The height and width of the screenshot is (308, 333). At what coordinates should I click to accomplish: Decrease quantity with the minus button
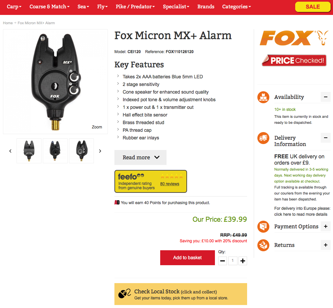click(x=222, y=261)
